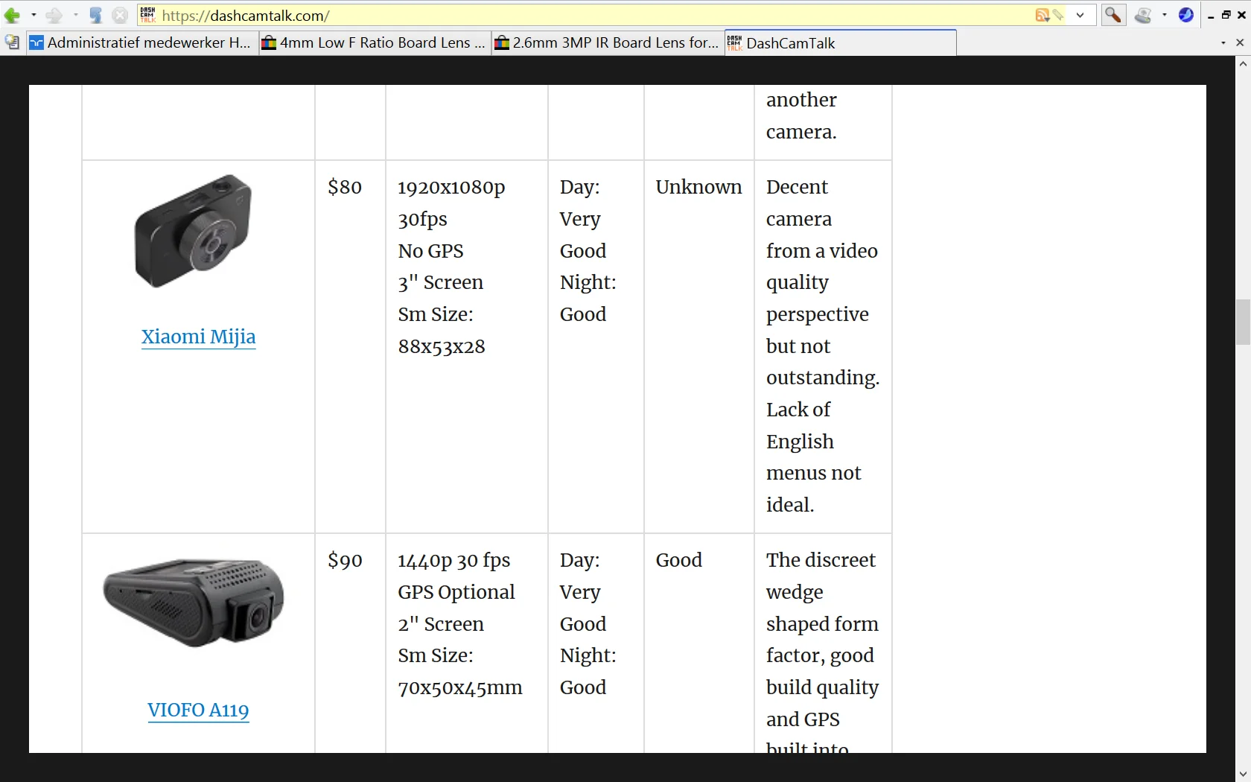This screenshot has width=1251, height=782.
Task: Open a new tab with the tab bar icon
Action: click(12, 42)
